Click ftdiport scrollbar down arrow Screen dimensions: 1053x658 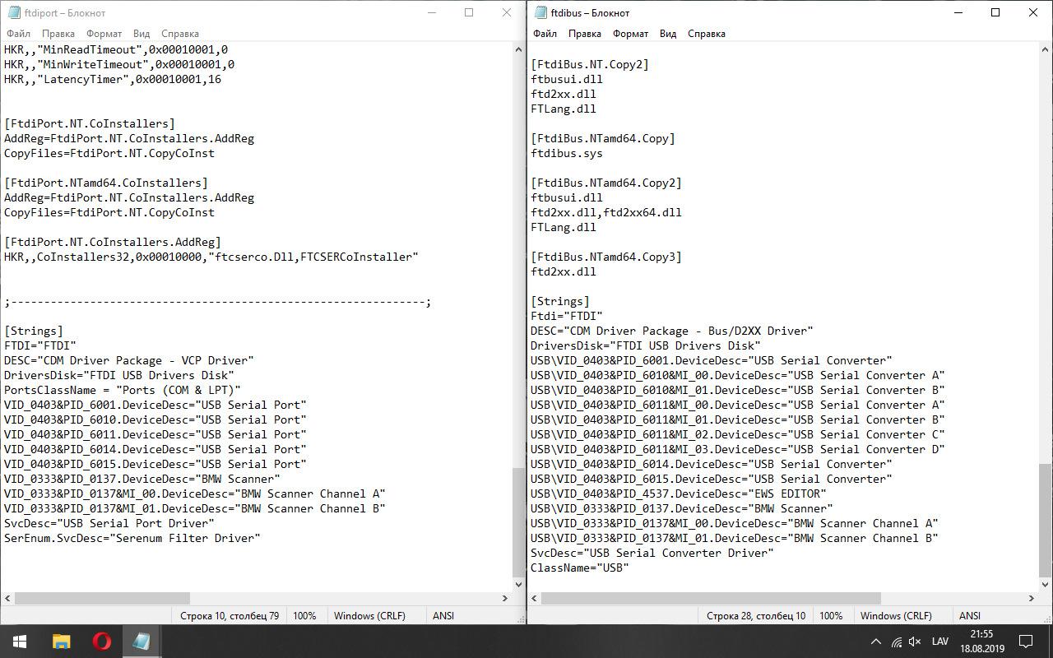pos(518,583)
